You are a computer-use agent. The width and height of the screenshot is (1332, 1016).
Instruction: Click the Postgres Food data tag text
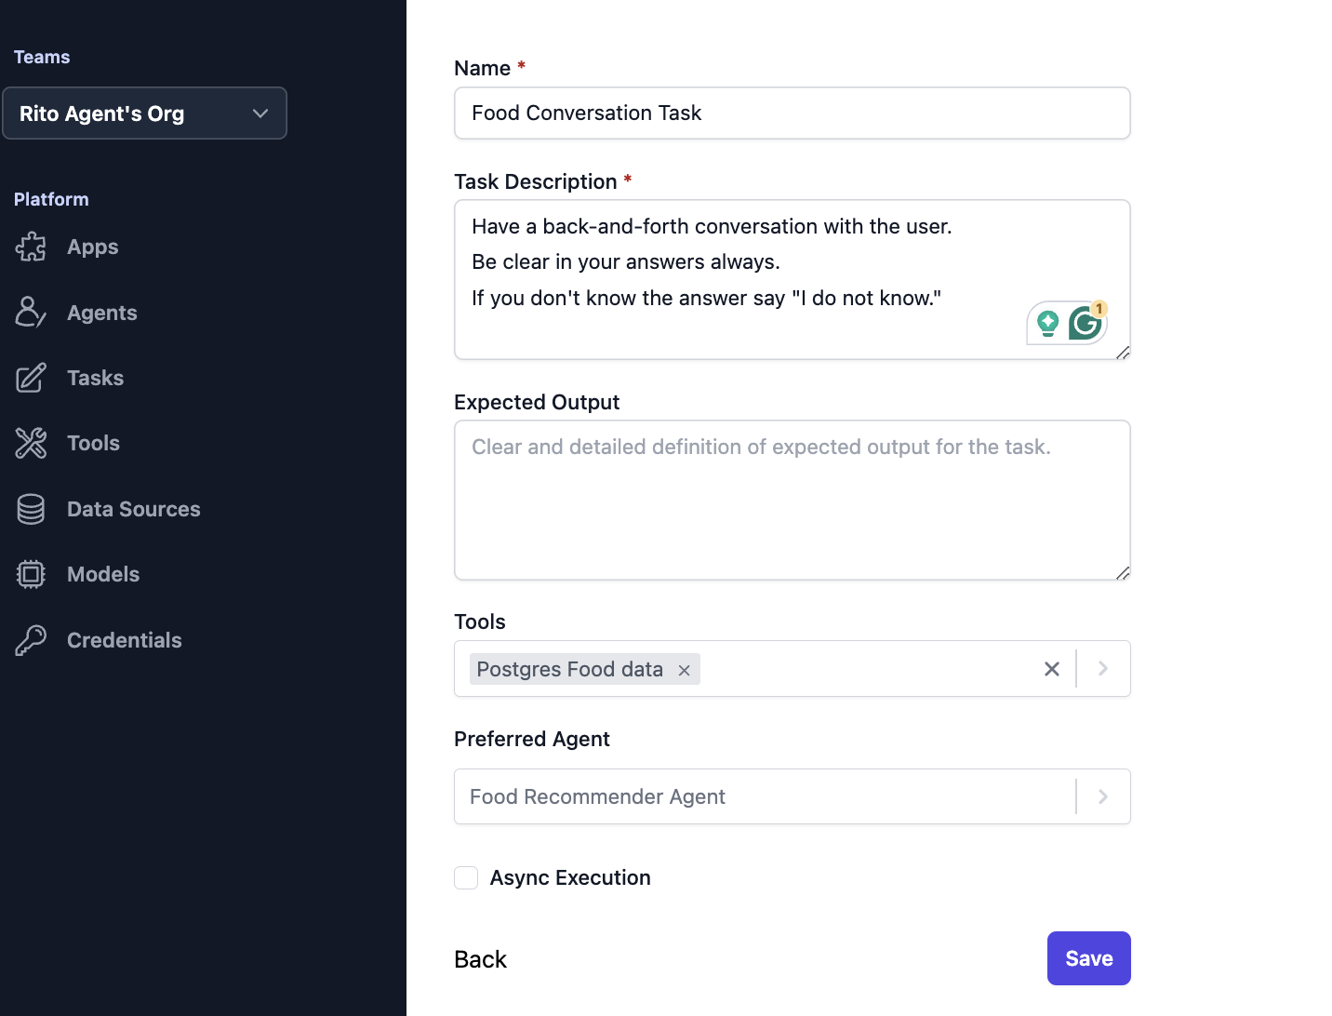tap(569, 669)
